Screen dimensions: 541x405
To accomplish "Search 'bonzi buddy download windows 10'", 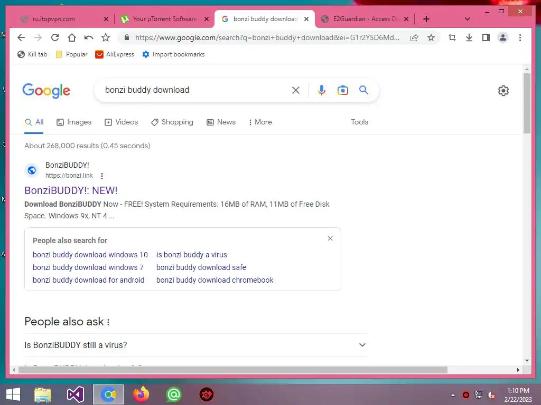I will [90, 255].
